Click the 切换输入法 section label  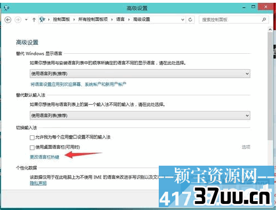27,127
